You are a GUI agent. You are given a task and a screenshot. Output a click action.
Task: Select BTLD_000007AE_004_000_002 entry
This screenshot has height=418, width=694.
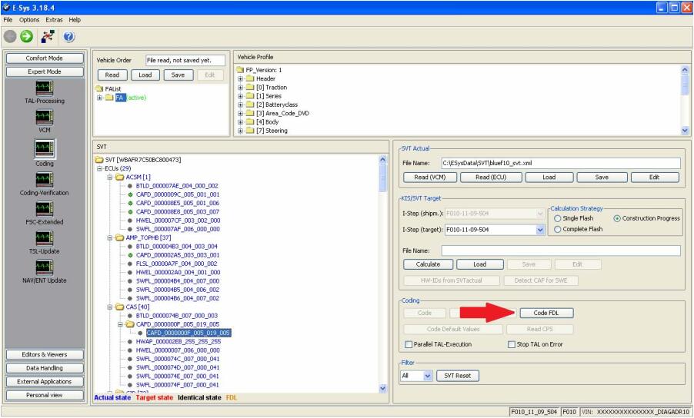click(x=177, y=186)
